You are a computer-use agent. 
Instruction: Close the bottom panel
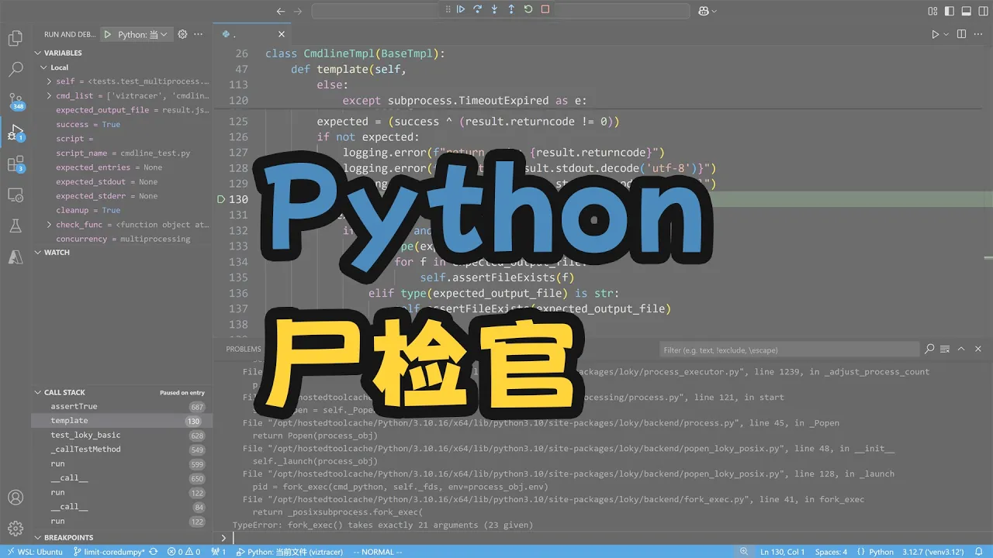(x=979, y=350)
